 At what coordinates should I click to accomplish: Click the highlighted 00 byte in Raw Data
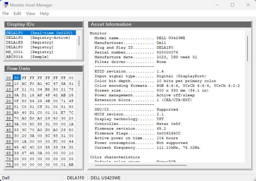coord(16,78)
